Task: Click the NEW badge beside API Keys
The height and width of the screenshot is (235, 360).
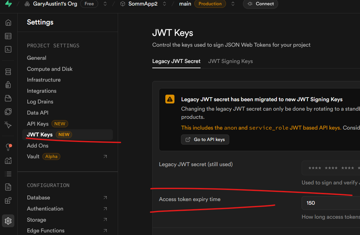Action: (60, 124)
